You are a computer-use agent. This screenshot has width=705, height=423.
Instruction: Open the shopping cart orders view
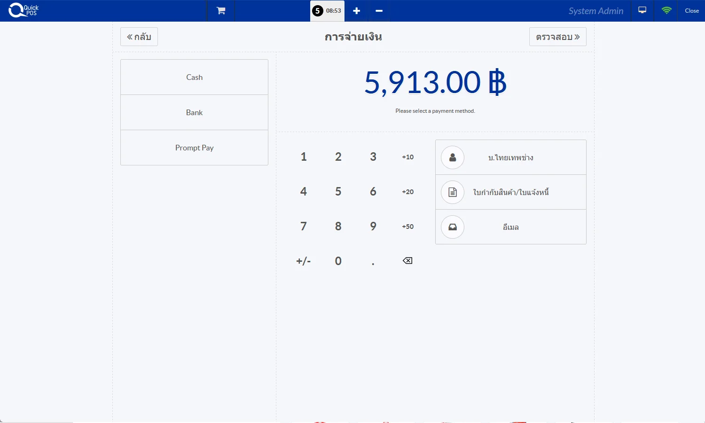[x=220, y=11]
